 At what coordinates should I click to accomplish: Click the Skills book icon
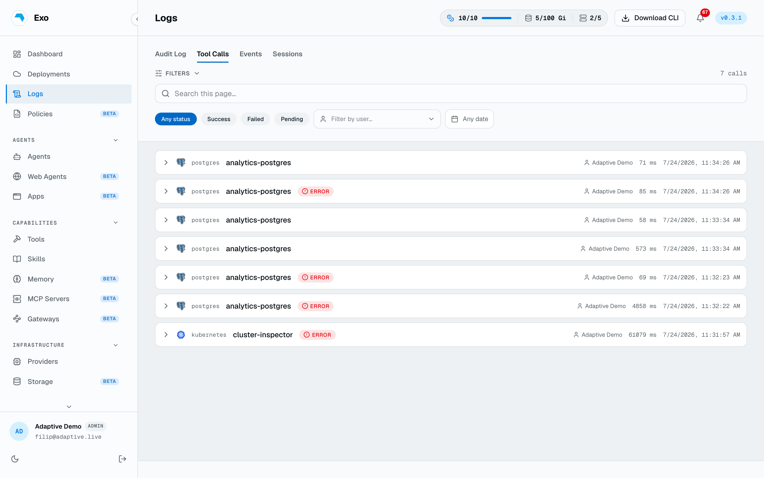click(x=17, y=259)
